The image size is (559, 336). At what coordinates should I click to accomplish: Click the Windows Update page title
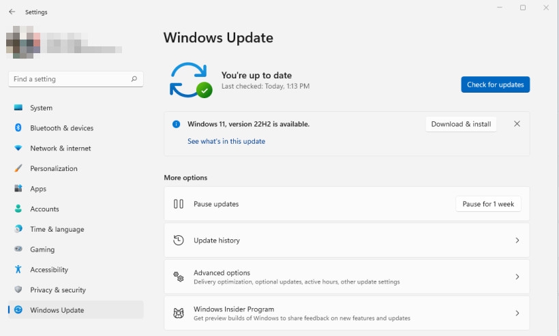click(218, 37)
